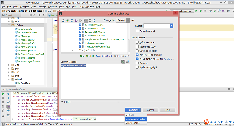Click inside Commit Message text area
Screen dimensions: 234x126
pos(95,82)
